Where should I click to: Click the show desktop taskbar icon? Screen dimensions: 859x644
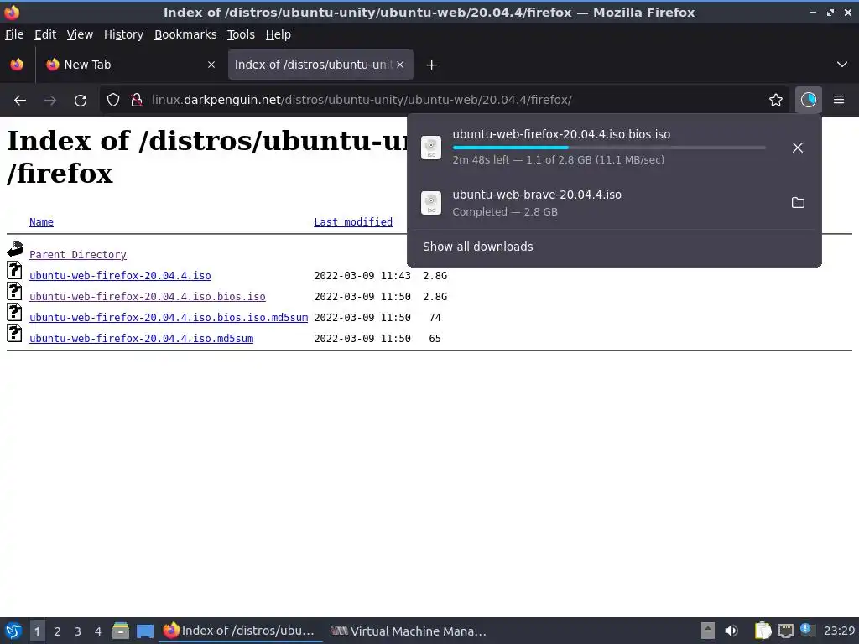click(x=145, y=631)
